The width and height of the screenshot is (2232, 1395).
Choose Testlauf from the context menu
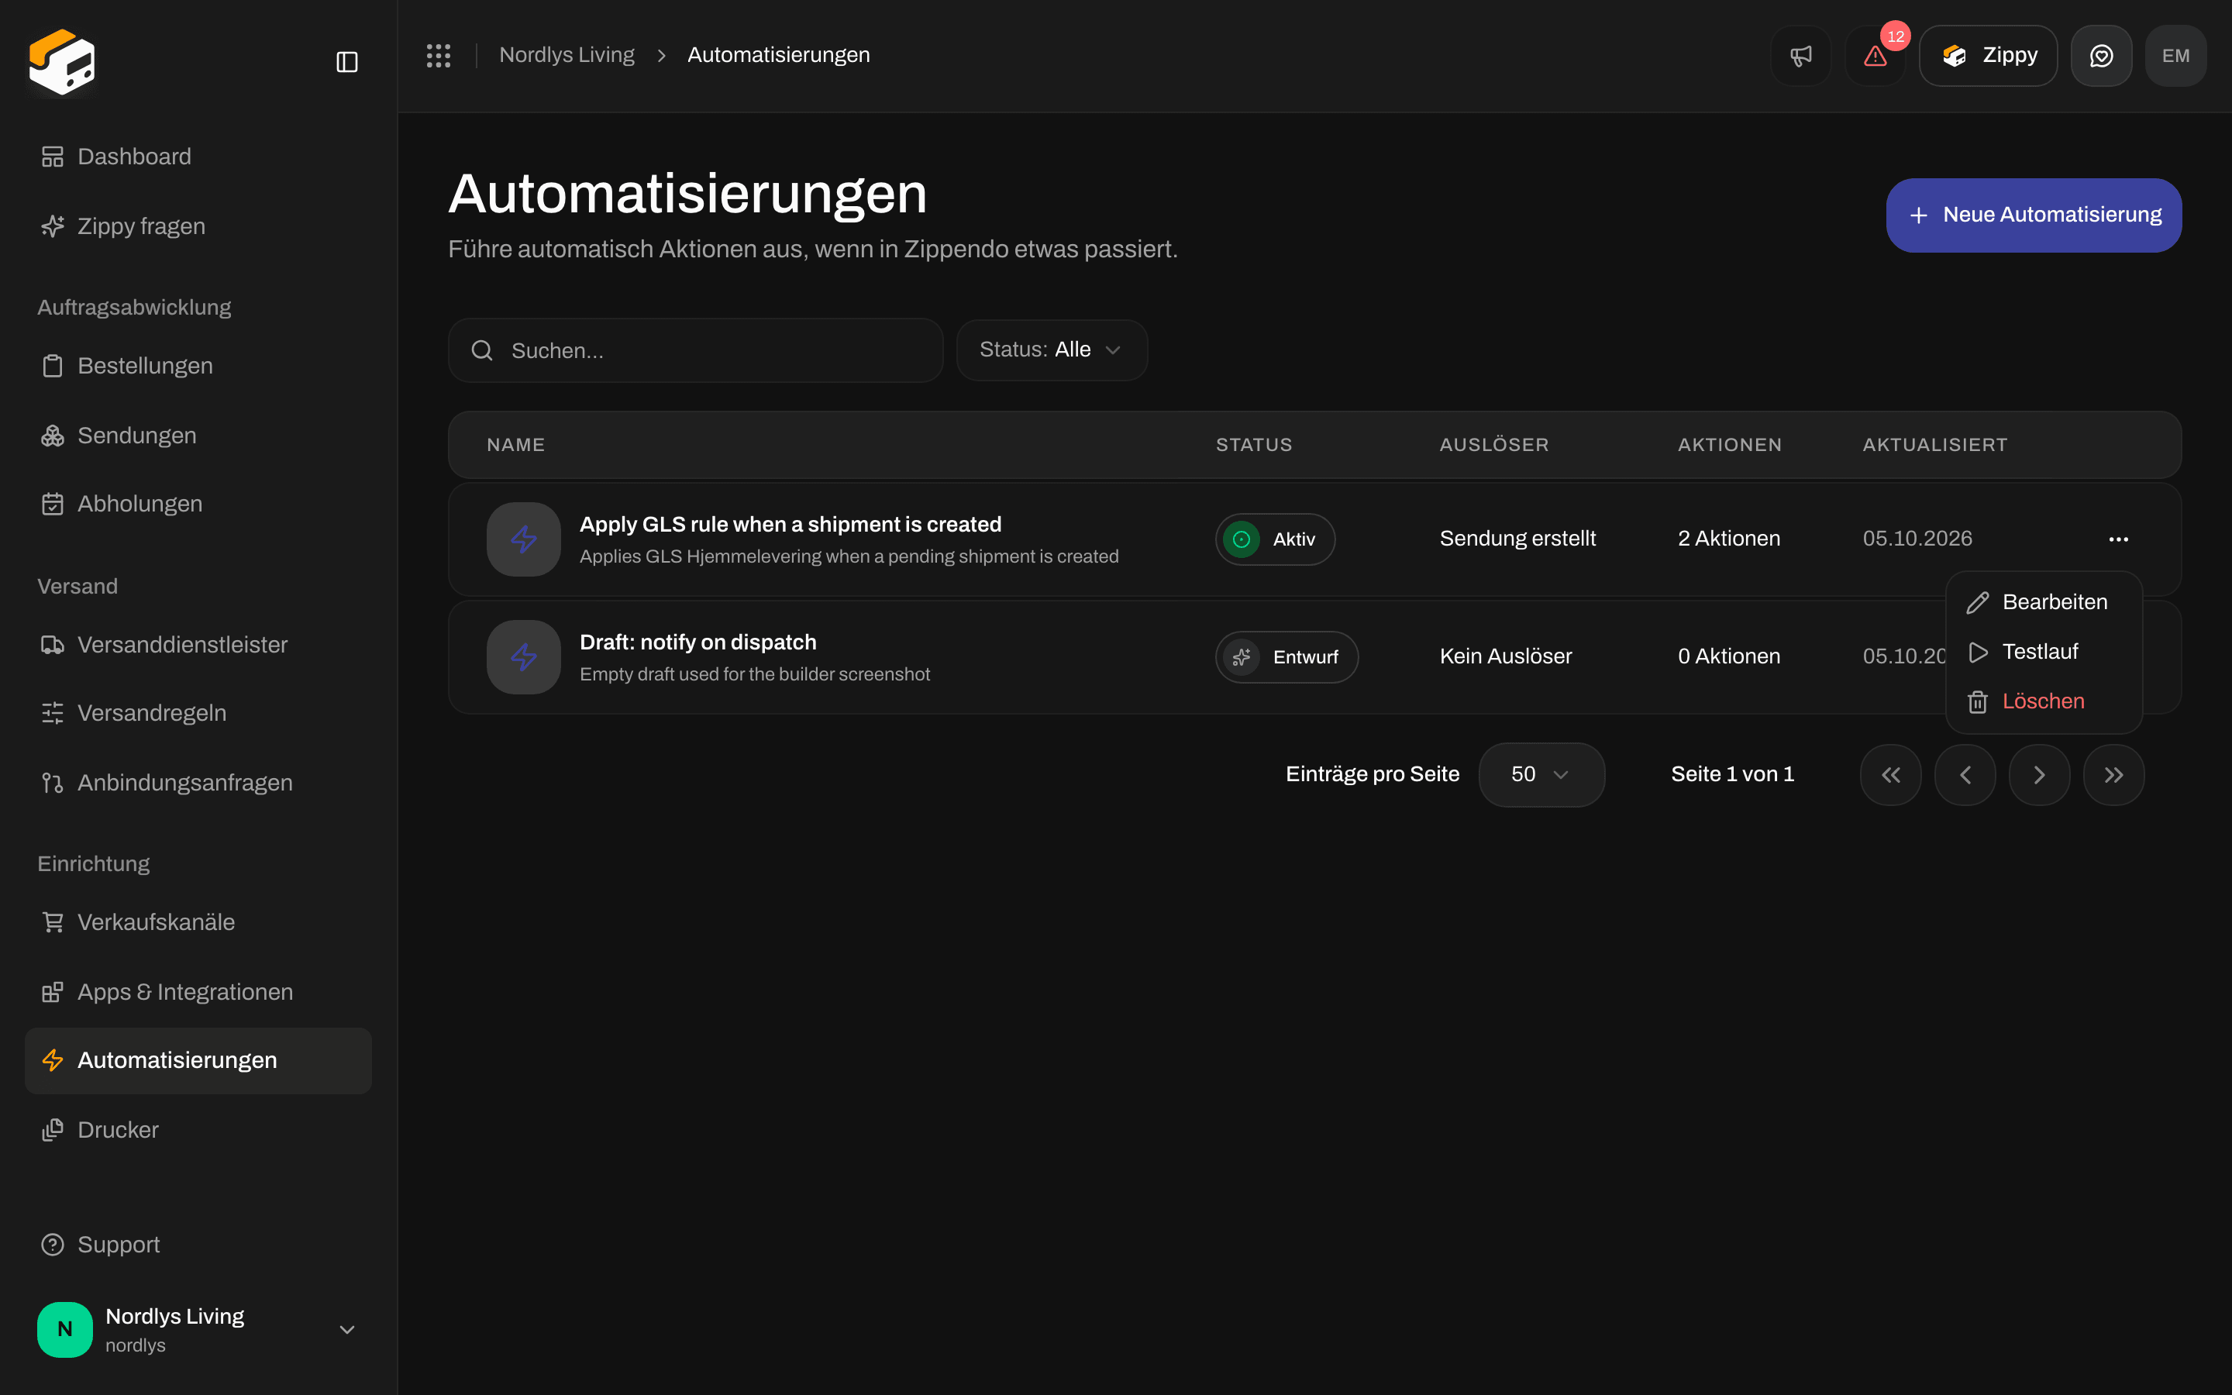[x=2044, y=653]
